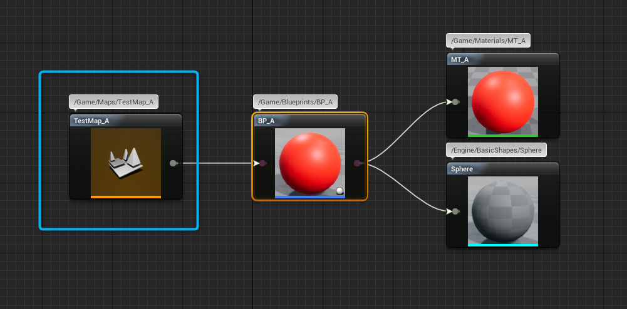Screen dimensions: 627x309
Task: Click the TestMap_A node title bar
Action: click(x=126, y=121)
